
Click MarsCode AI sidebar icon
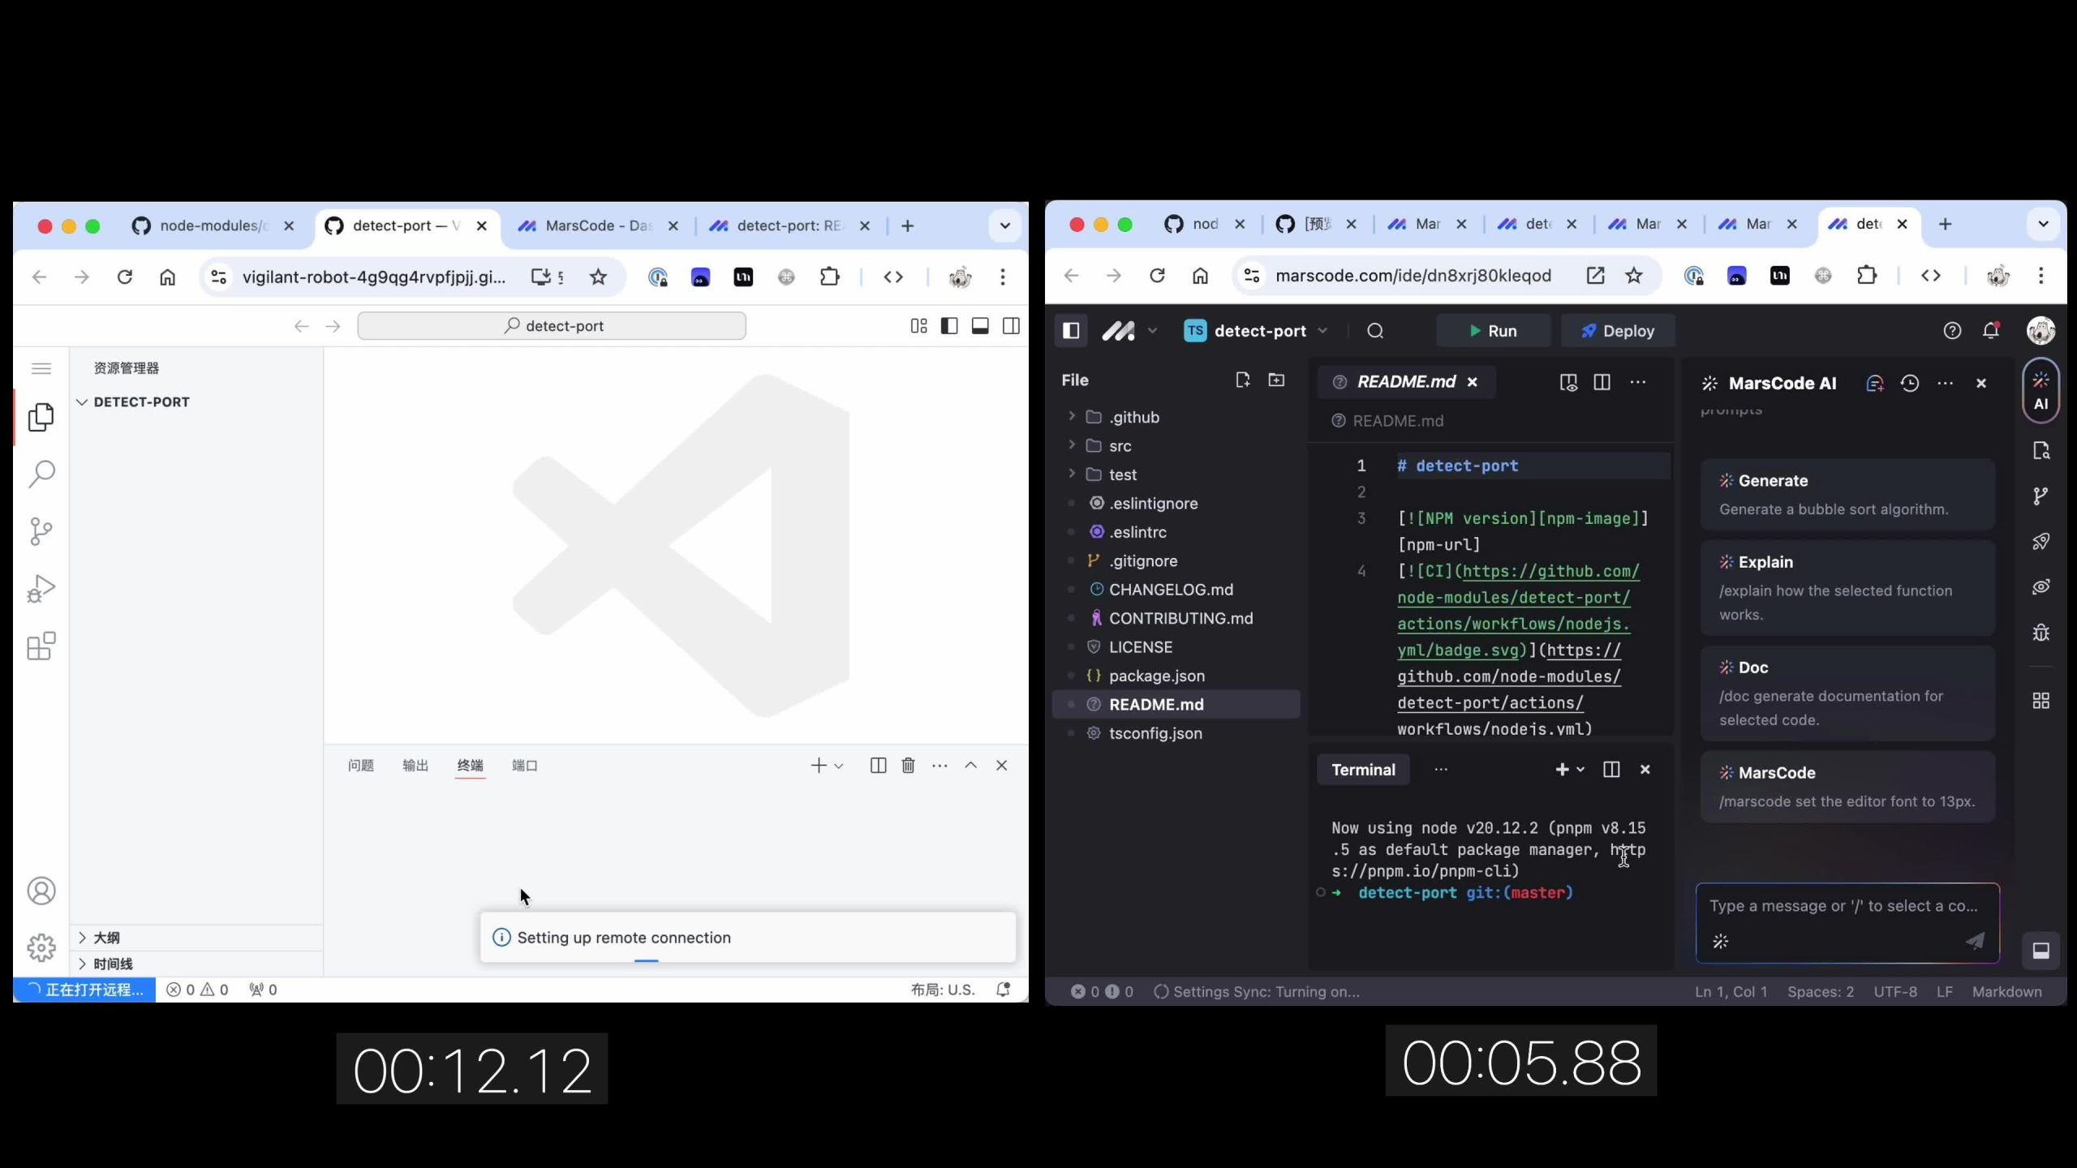(2040, 391)
